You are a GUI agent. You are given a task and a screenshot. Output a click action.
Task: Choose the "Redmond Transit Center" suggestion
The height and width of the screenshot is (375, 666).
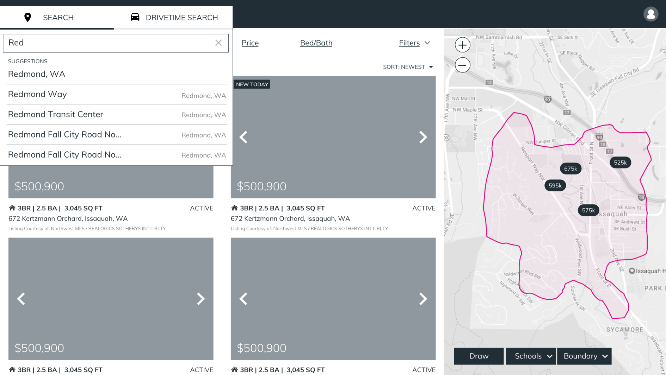pyautogui.click(x=117, y=114)
